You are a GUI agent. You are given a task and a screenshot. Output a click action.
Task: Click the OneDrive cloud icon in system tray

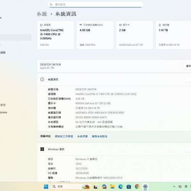click(x=180, y=187)
